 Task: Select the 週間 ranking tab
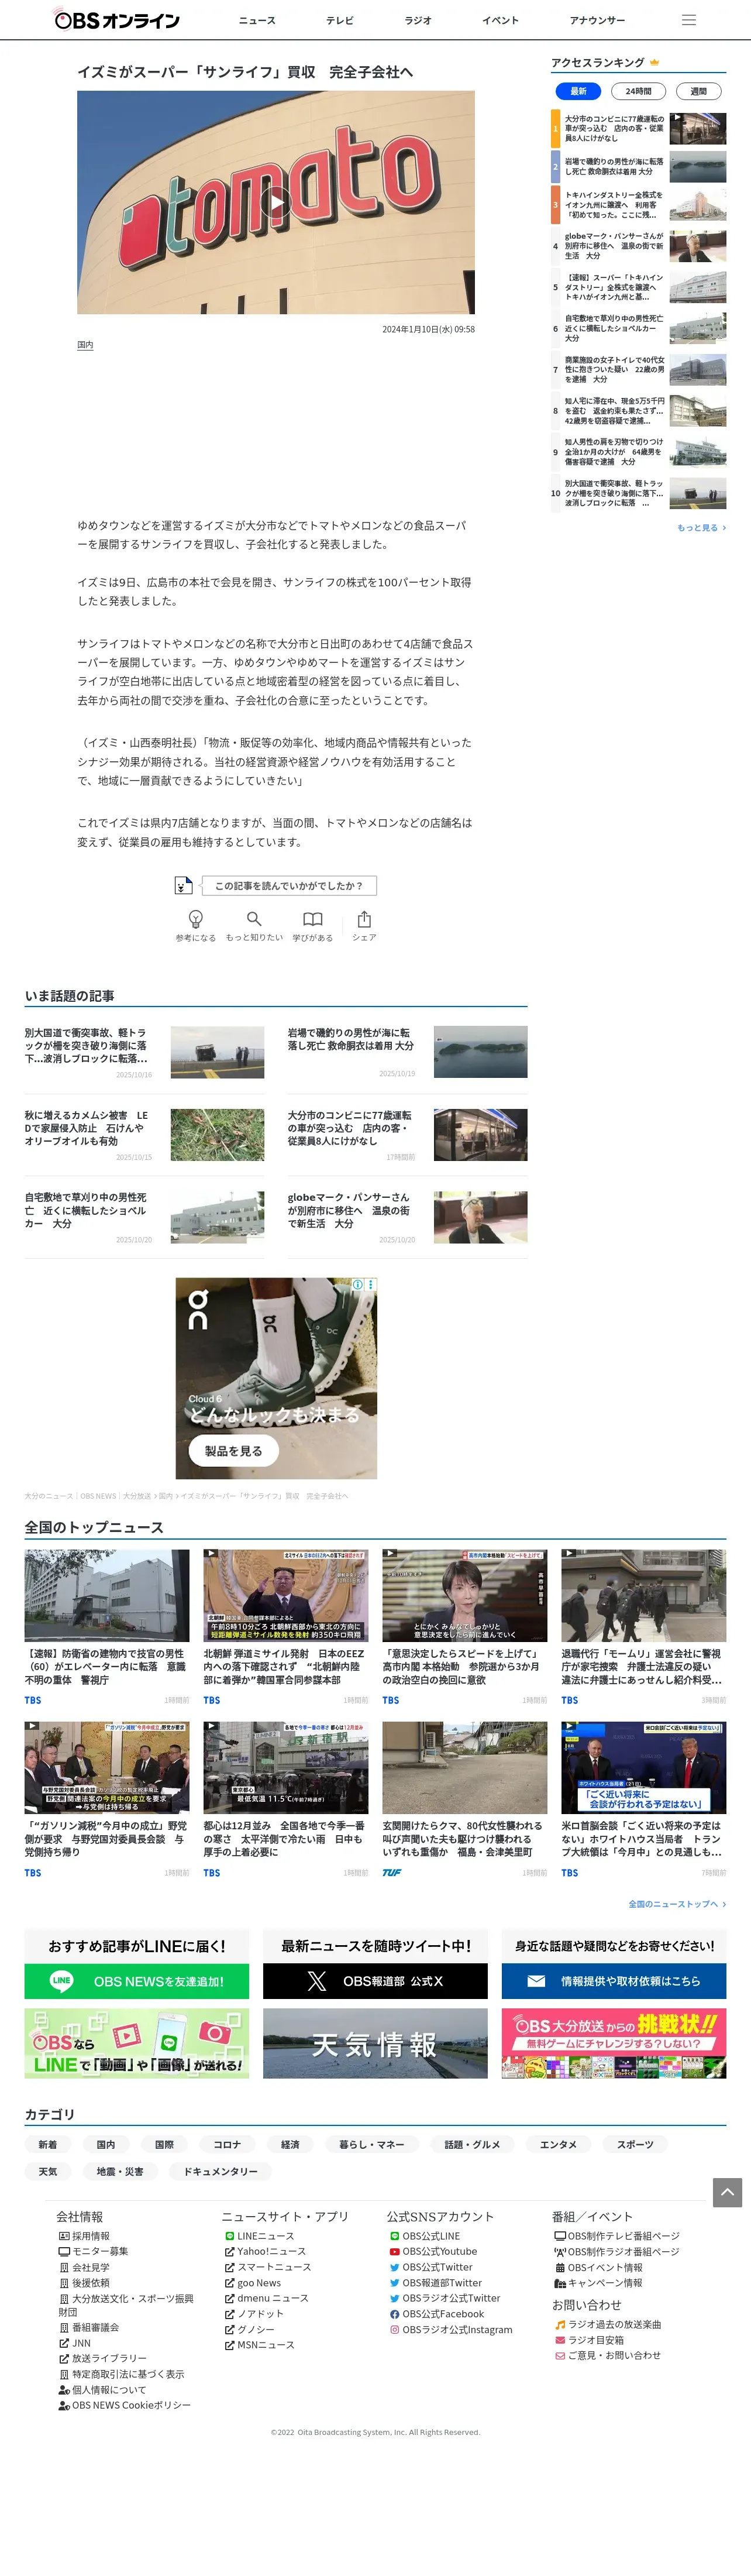coord(698,91)
